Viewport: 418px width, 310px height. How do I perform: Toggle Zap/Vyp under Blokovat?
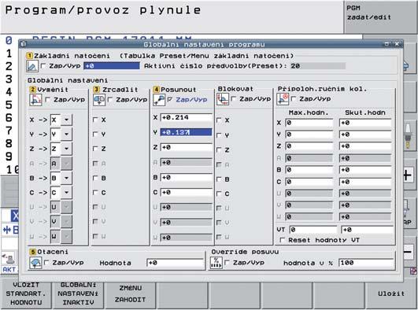coord(234,99)
